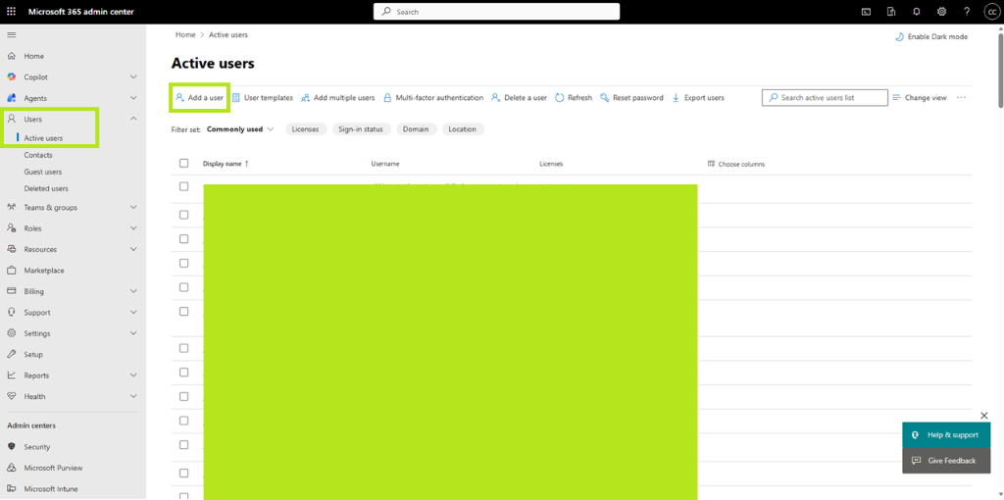Screen dimensions: 1004x500
Task: Go to Home breadcrumb link
Action: [185, 34]
